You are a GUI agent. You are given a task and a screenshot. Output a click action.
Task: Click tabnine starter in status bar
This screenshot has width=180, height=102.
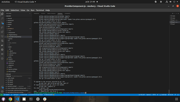[x=49, y=95]
